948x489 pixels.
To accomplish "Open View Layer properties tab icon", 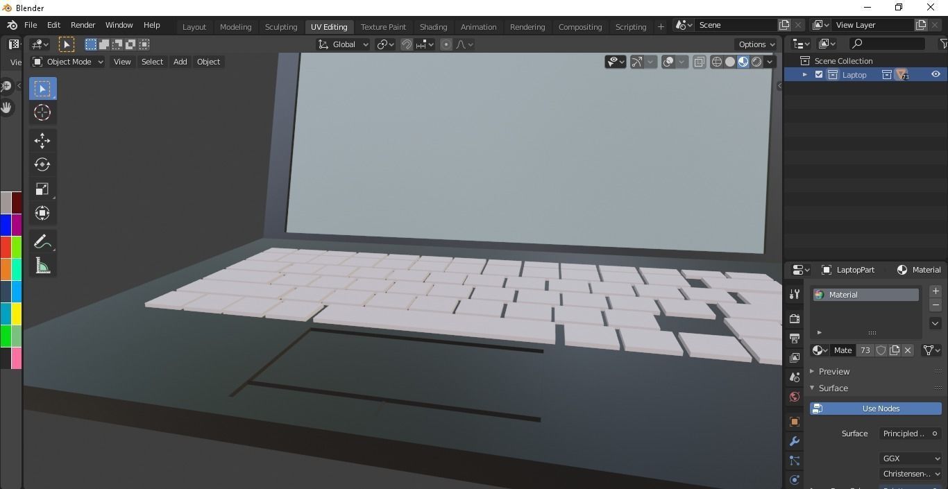I will coord(795,358).
